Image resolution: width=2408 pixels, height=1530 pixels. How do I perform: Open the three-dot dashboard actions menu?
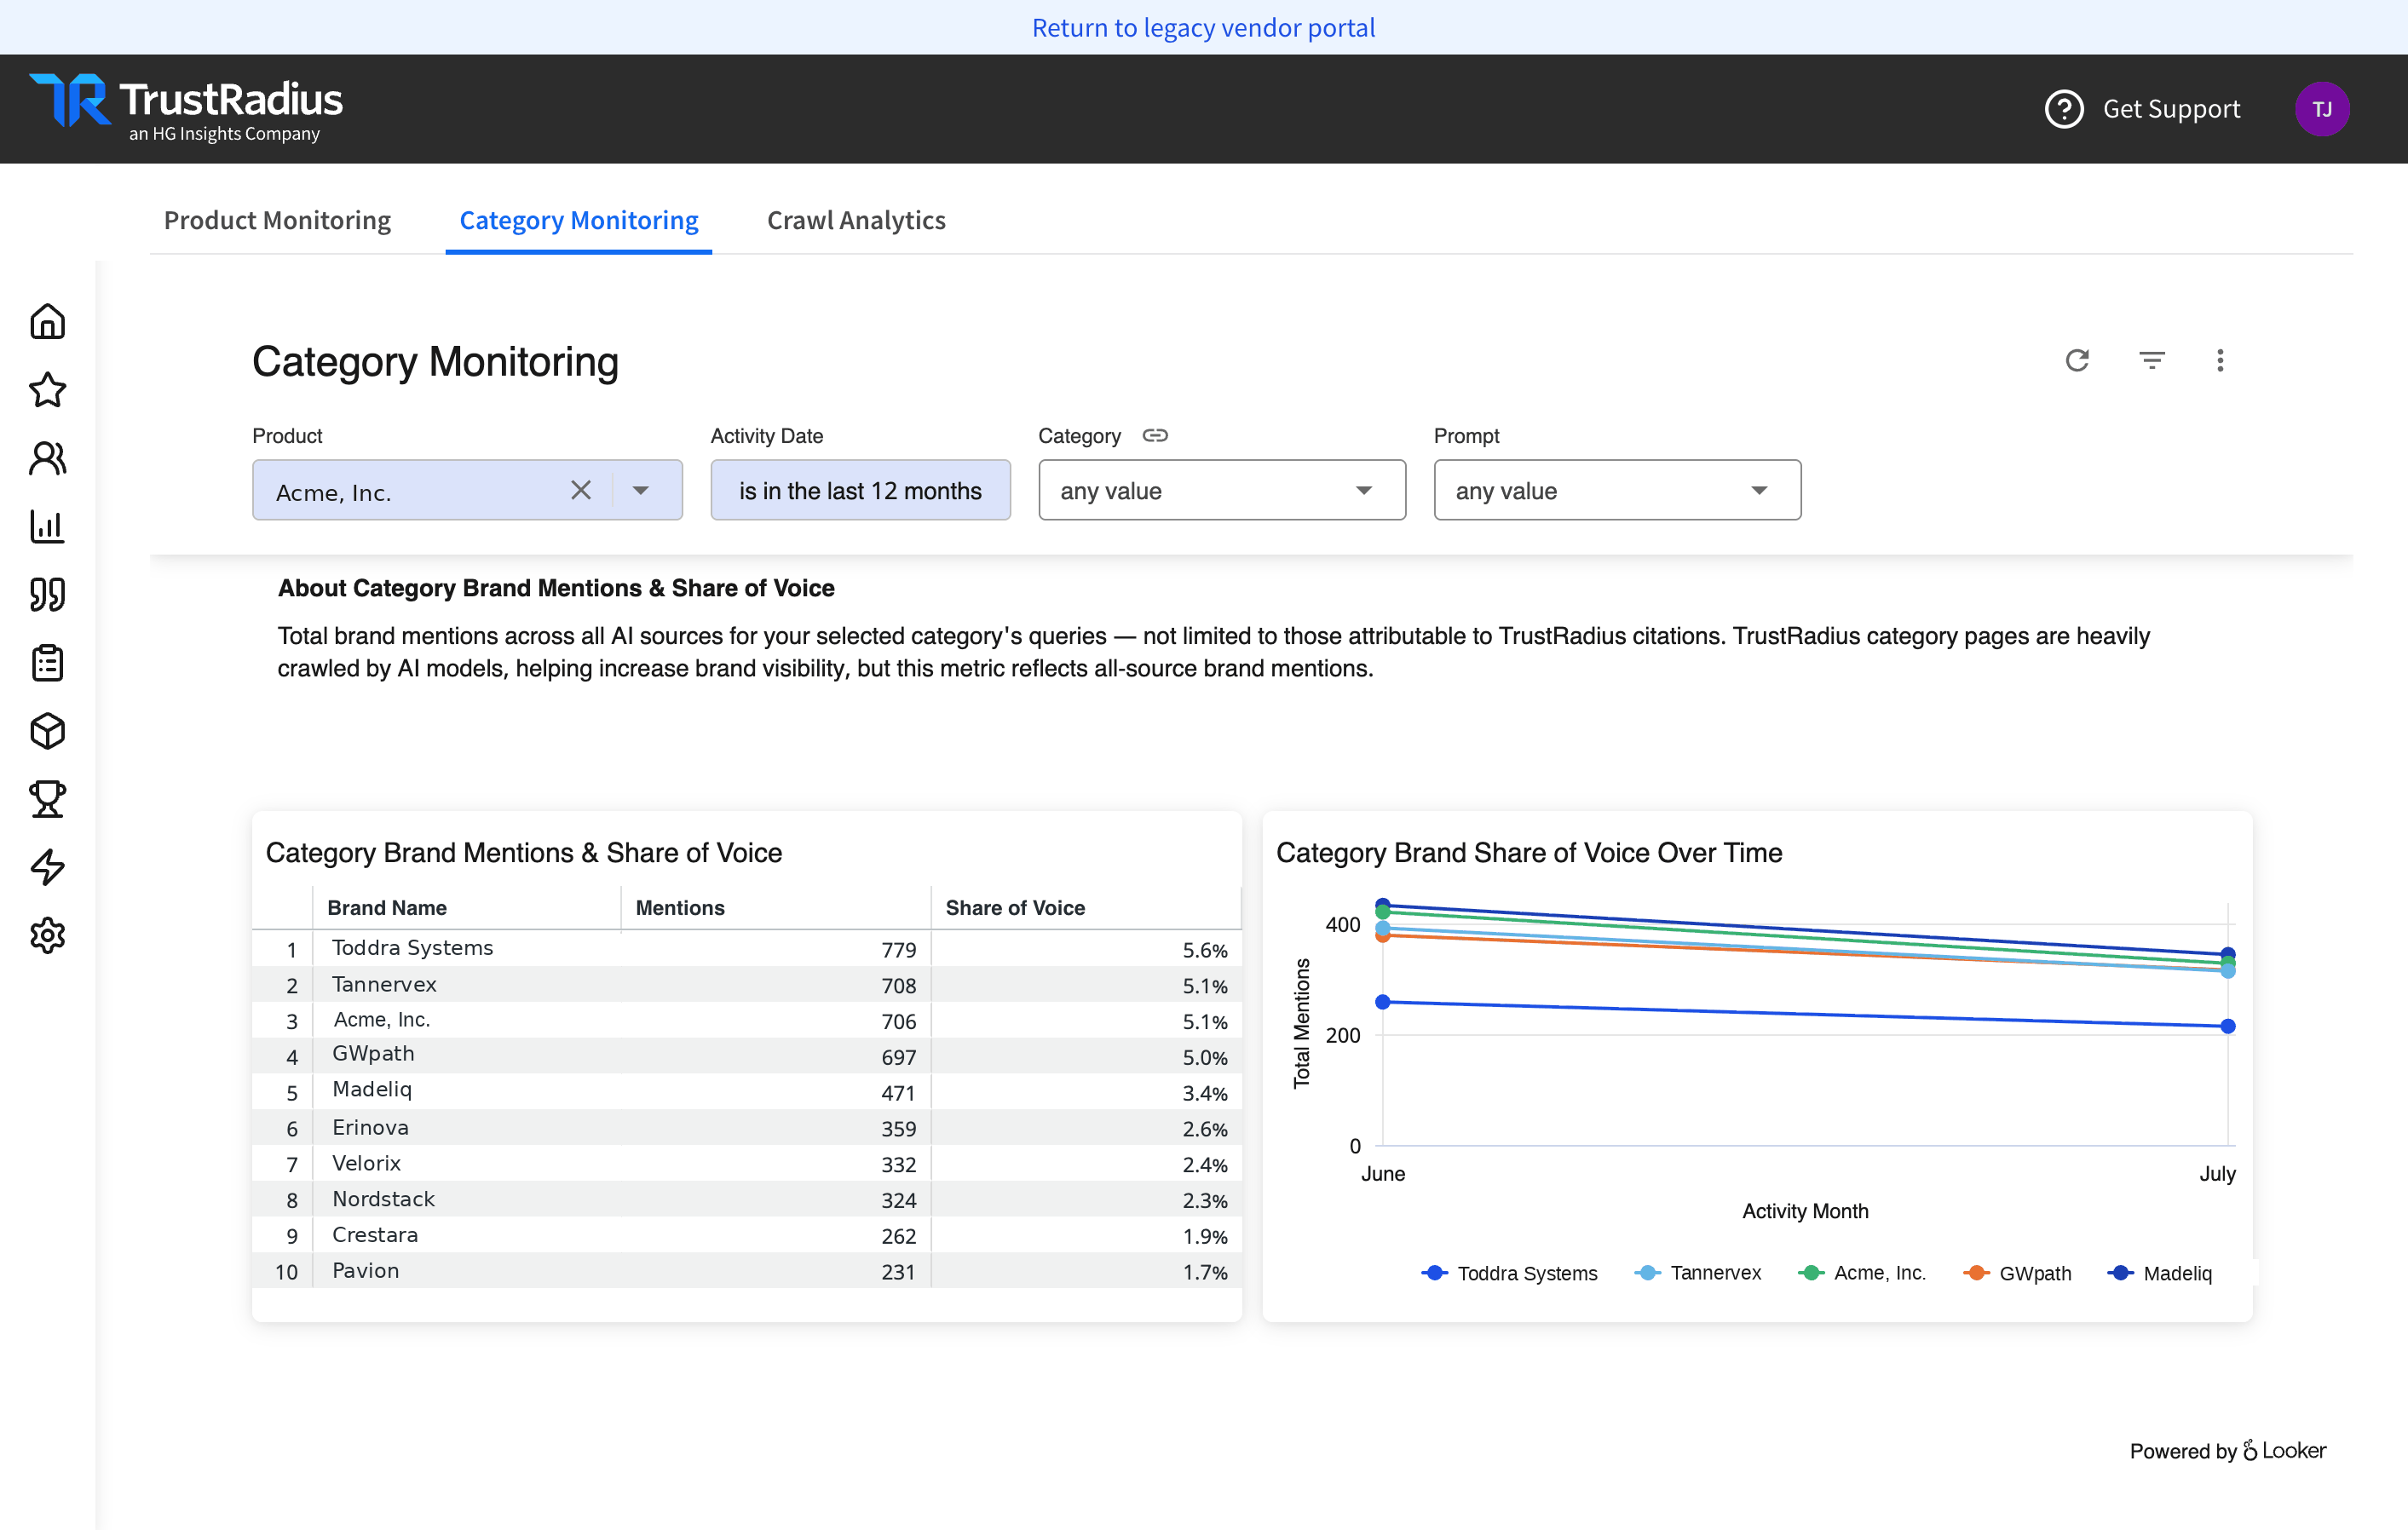[2220, 360]
